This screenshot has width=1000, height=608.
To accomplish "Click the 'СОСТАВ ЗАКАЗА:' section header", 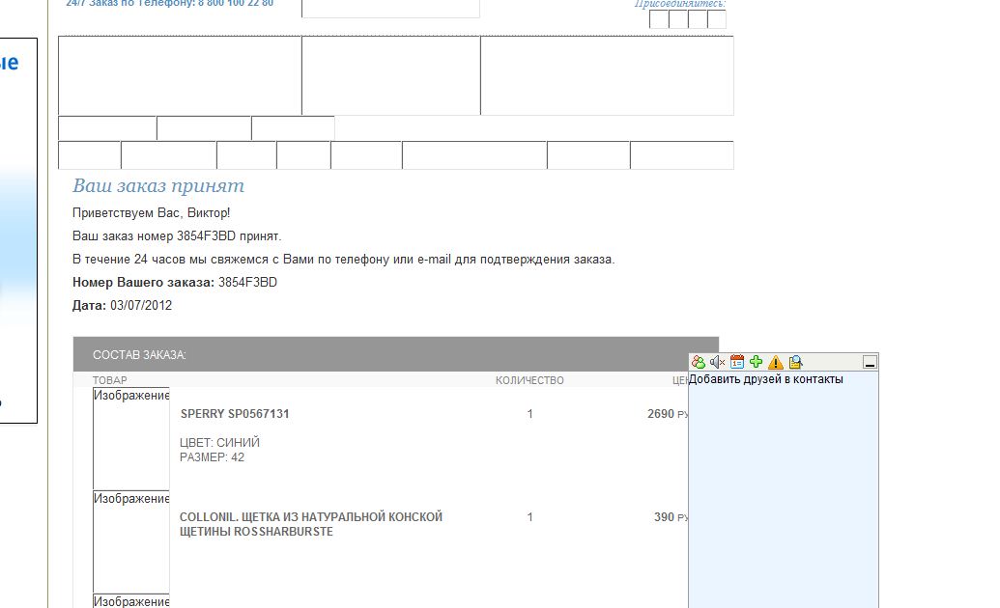I will [x=139, y=355].
